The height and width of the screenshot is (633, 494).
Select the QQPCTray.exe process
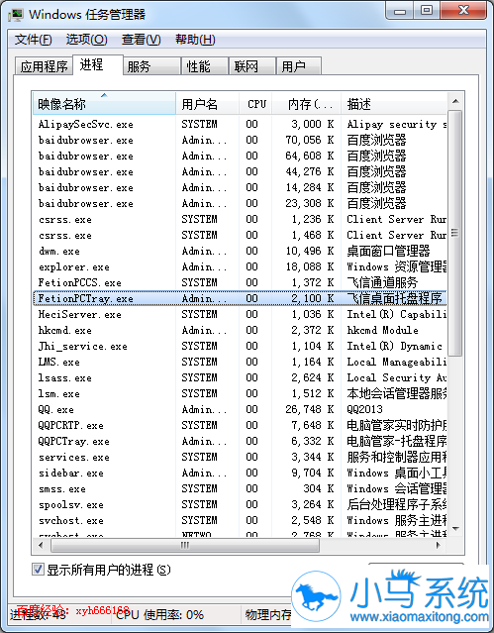(x=240, y=441)
